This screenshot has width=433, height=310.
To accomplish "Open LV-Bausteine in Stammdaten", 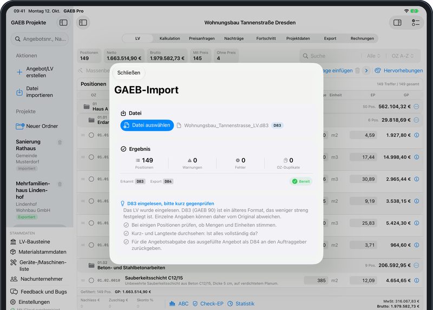I will pos(30,242).
